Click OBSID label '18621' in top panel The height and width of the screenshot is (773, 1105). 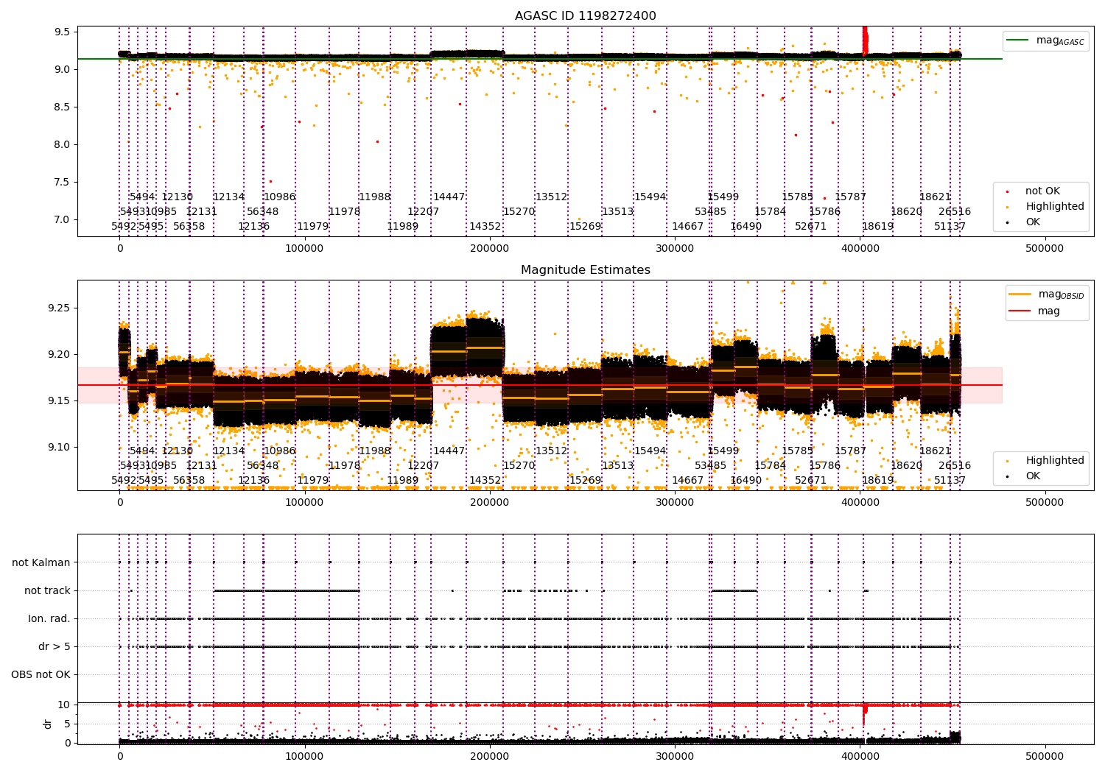(935, 197)
